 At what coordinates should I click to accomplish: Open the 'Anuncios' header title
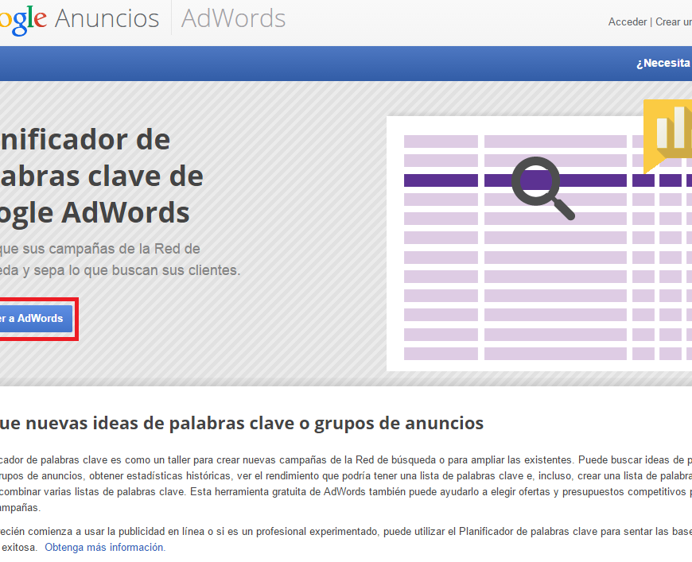107,18
